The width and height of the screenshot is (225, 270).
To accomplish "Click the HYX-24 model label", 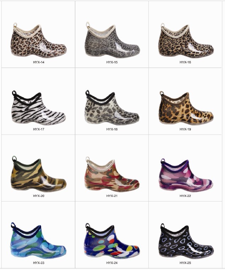I will (112, 263).
